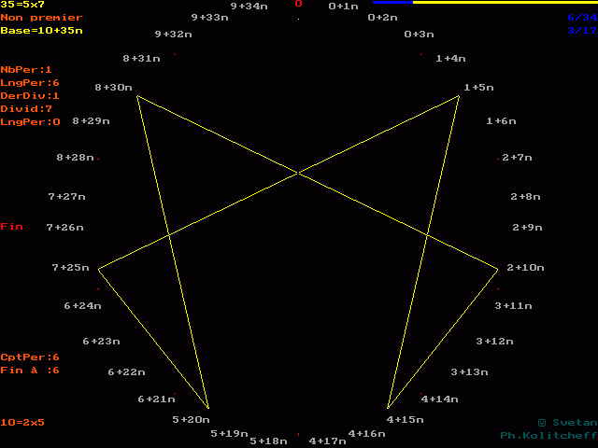Select the 7+25n point label
The image size is (598, 448).
(70, 268)
